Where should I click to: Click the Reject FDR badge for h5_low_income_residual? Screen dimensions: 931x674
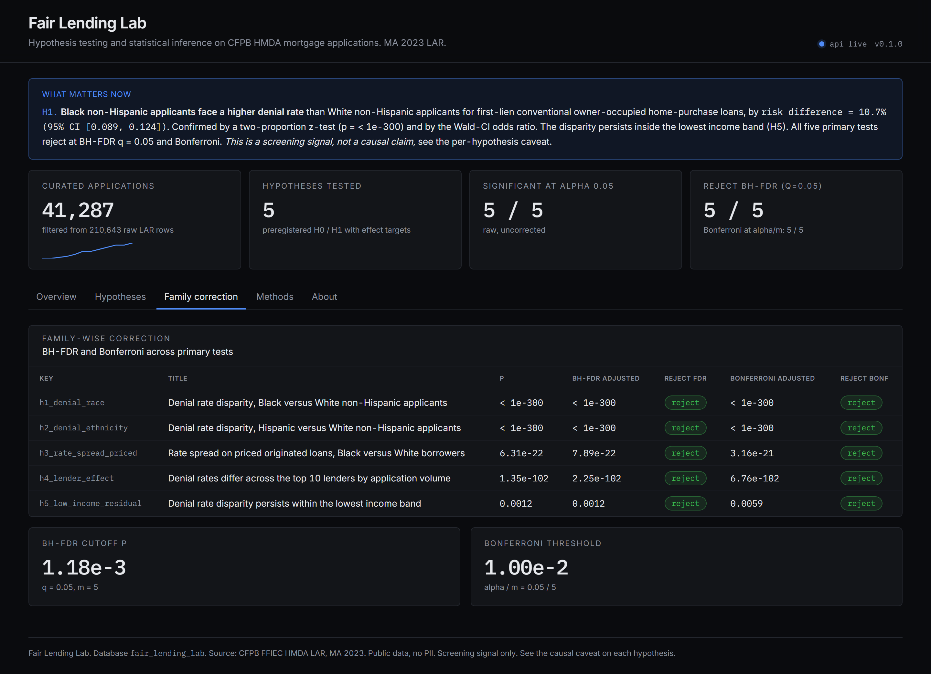click(x=685, y=503)
